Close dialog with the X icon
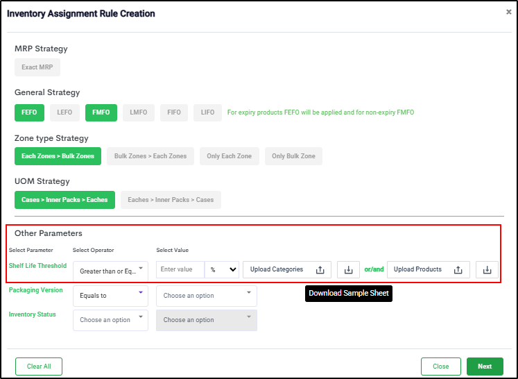This screenshot has width=518, height=379. 508,12
